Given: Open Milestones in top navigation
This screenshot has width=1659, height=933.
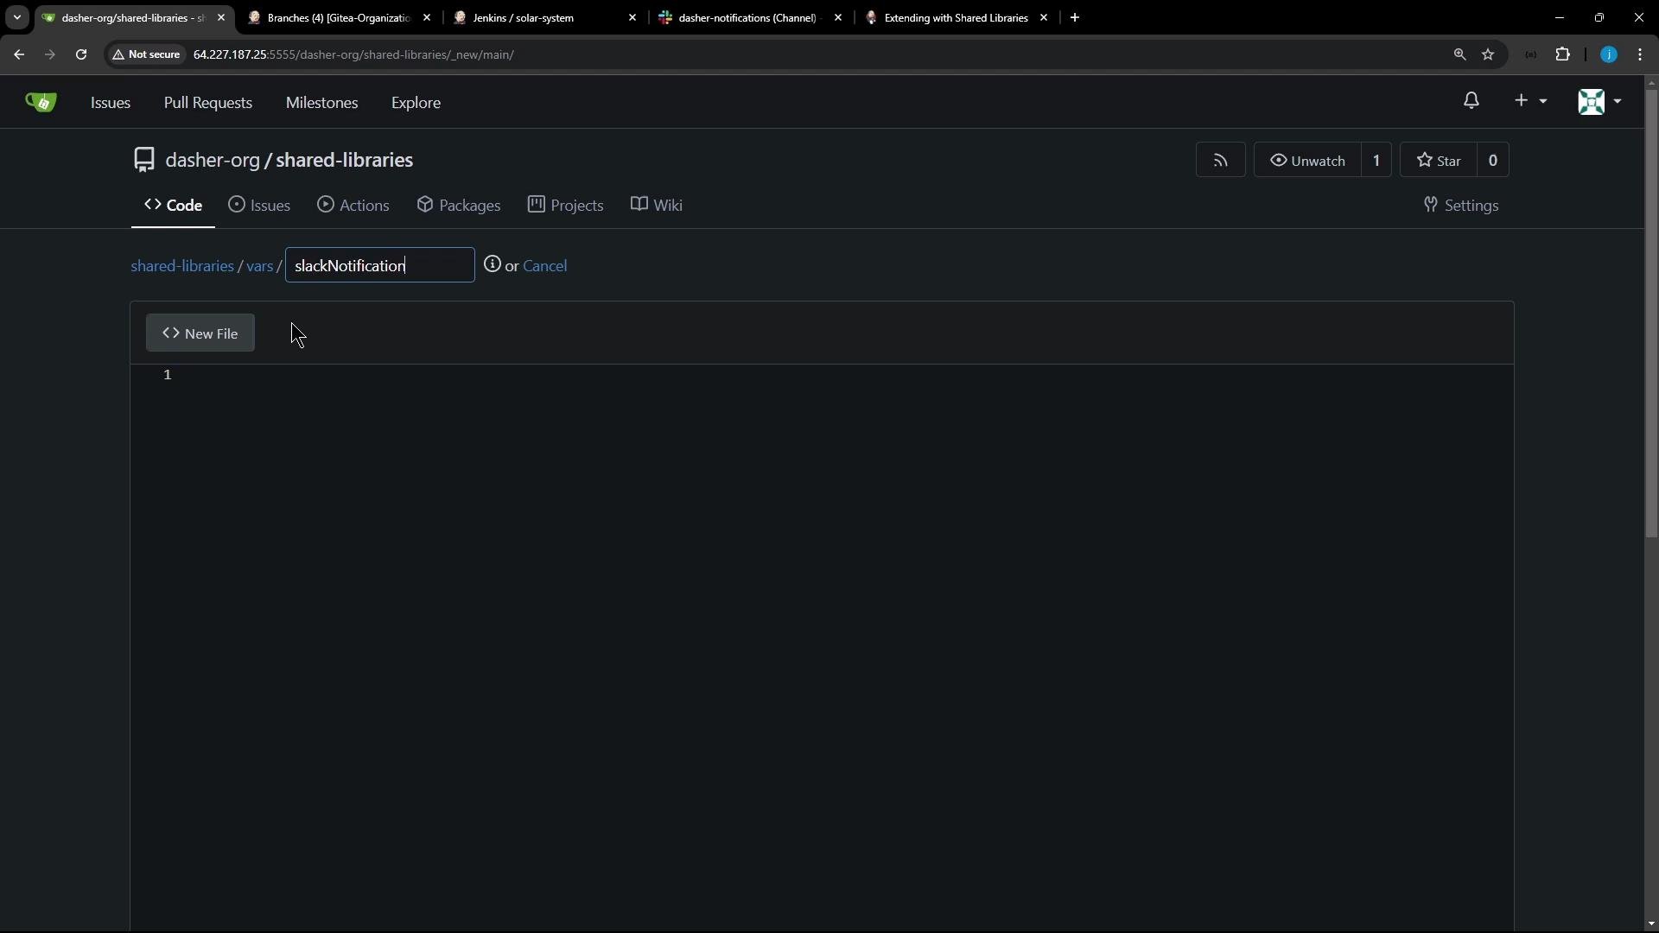Looking at the screenshot, I should (x=321, y=102).
